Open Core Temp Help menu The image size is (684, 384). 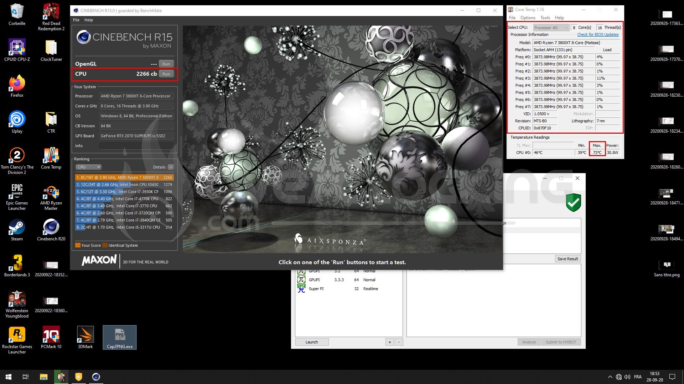[x=559, y=18]
